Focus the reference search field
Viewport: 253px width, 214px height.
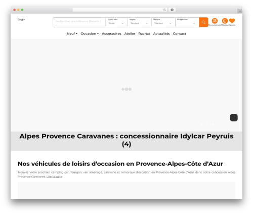(x=79, y=21)
